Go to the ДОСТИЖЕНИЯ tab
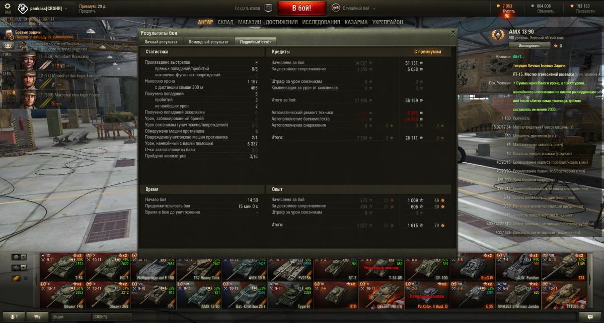 coord(282,23)
